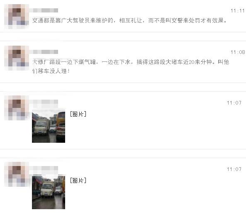Click the first 11:07 timestamp
Screen dimensions: 246x215
click(234, 103)
